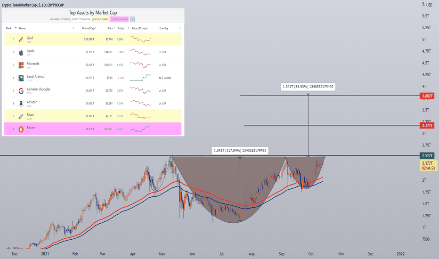439x259 pixels.
Task: Click the 2.527T green price label
Action: [427, 156]
